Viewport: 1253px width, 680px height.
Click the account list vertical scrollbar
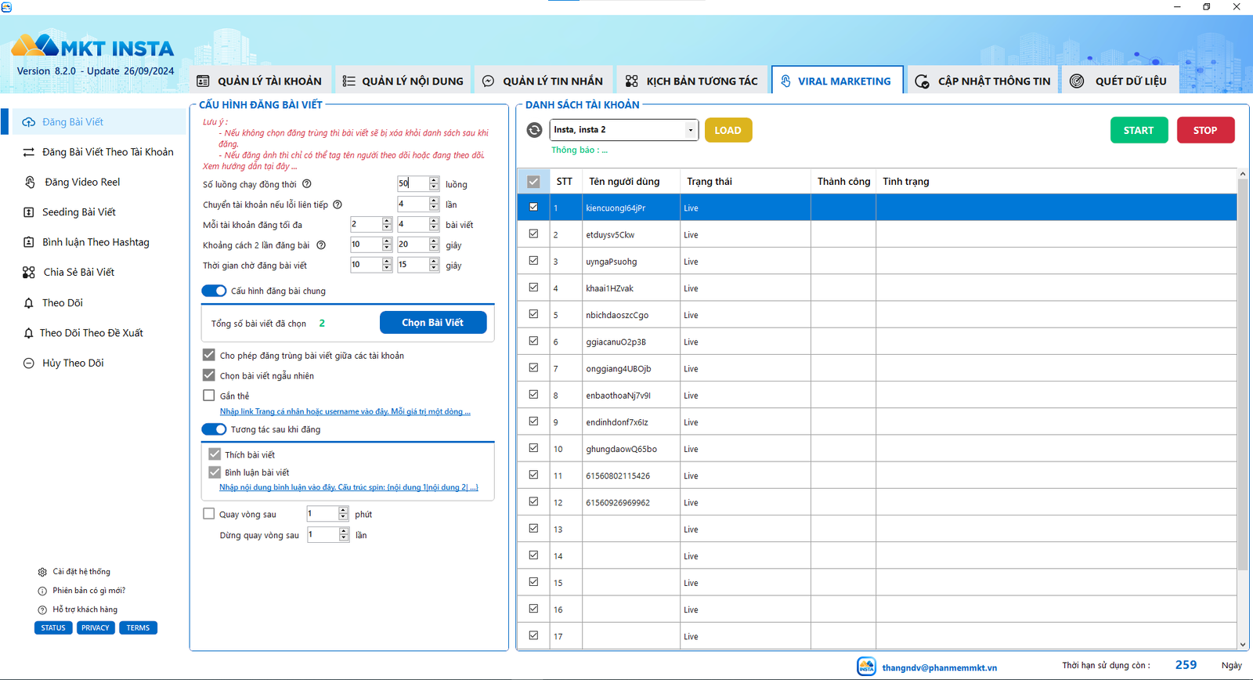(x=1243, y=374)
